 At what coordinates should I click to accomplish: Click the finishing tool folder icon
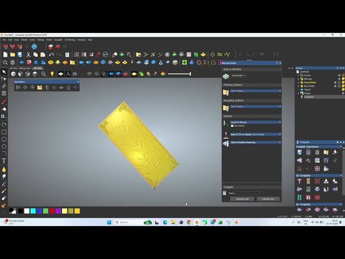[226, 92]
